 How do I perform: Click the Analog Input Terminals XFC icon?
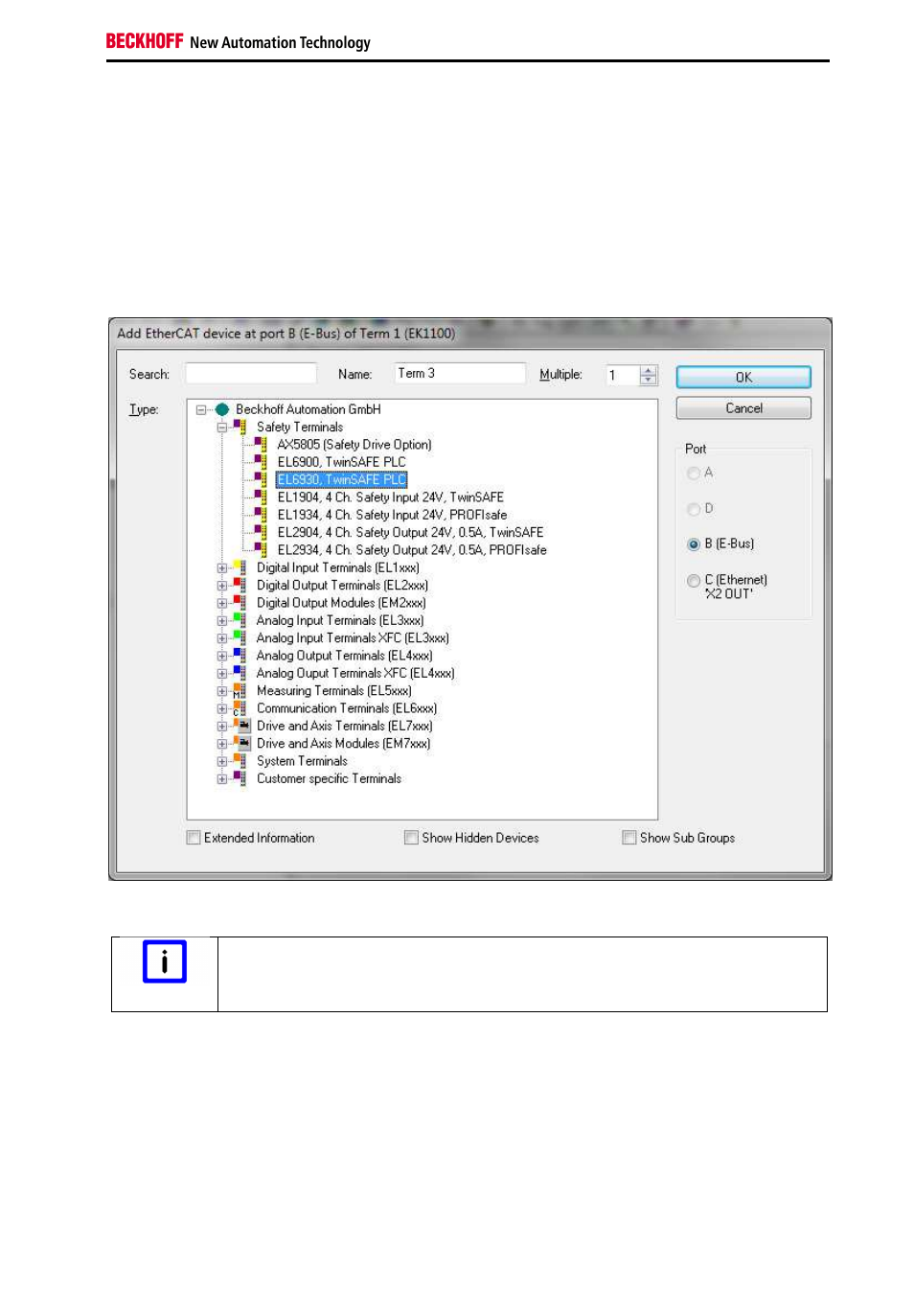pyautogui.click(x=240, y=637)
